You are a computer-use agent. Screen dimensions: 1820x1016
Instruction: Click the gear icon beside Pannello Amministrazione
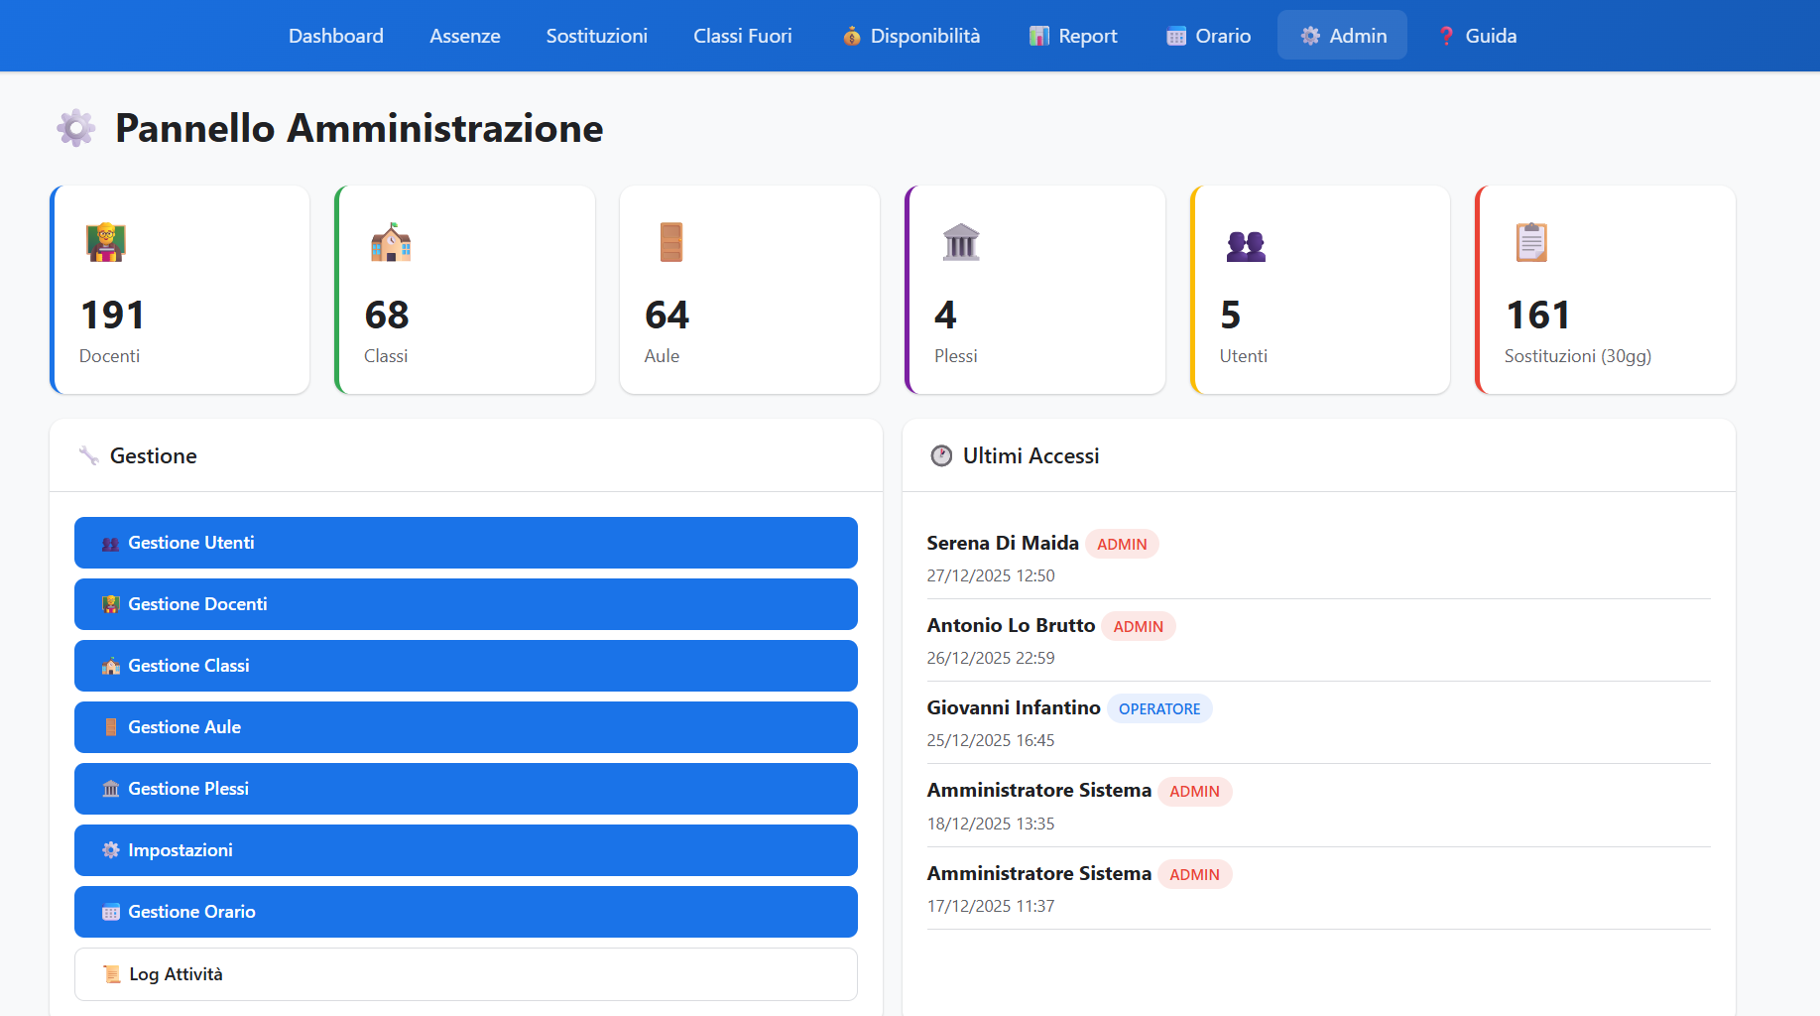(x=76, y=128)
